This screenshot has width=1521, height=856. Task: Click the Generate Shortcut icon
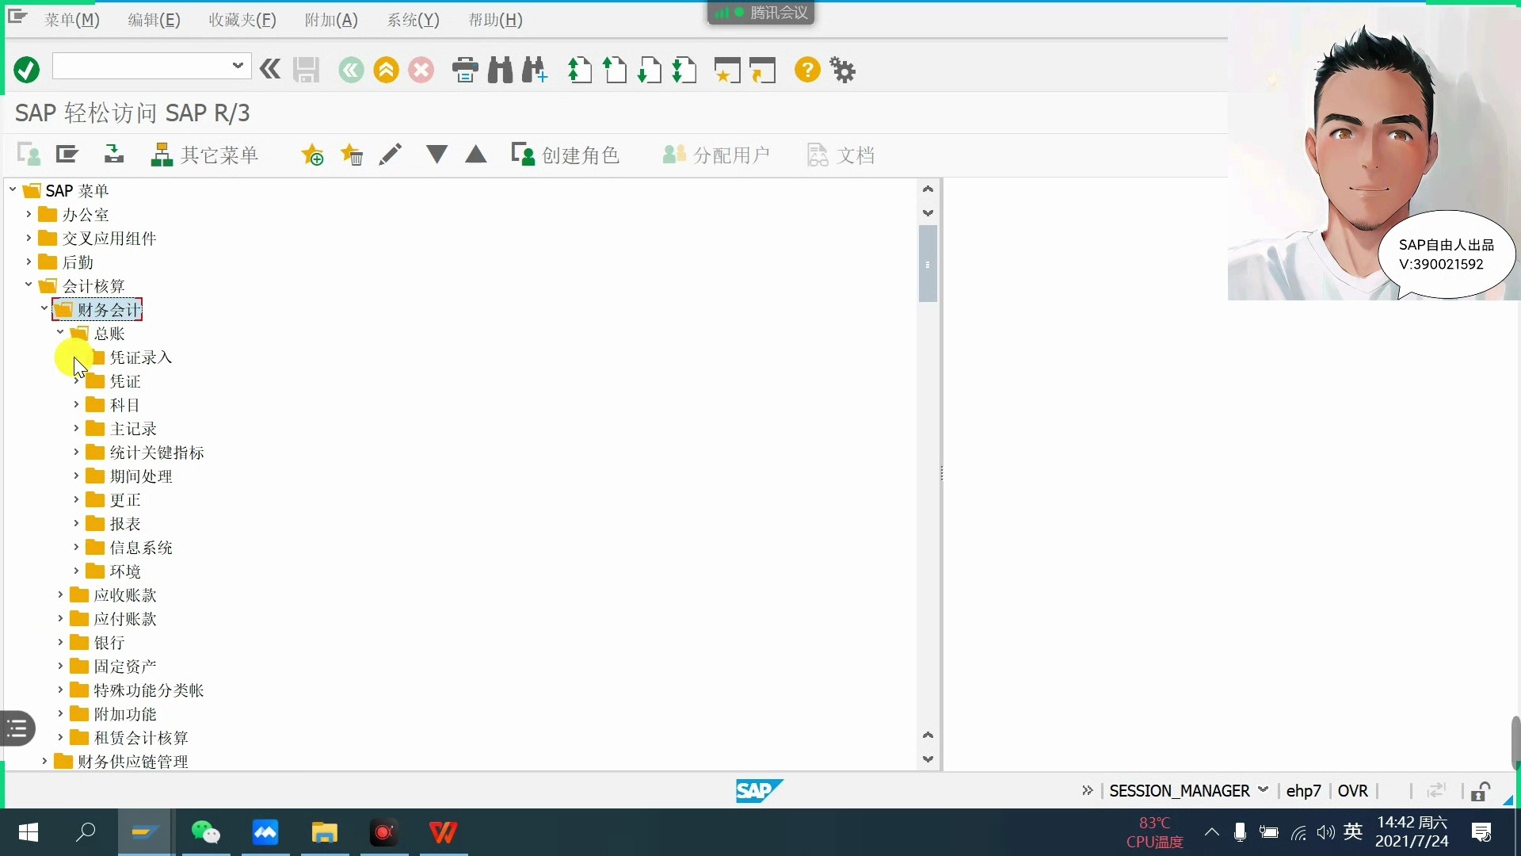click(x=762, y=70)
